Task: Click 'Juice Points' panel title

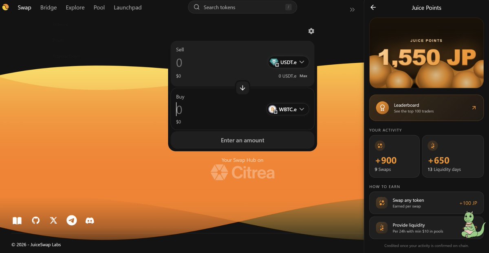Action: tap(427, 7)
